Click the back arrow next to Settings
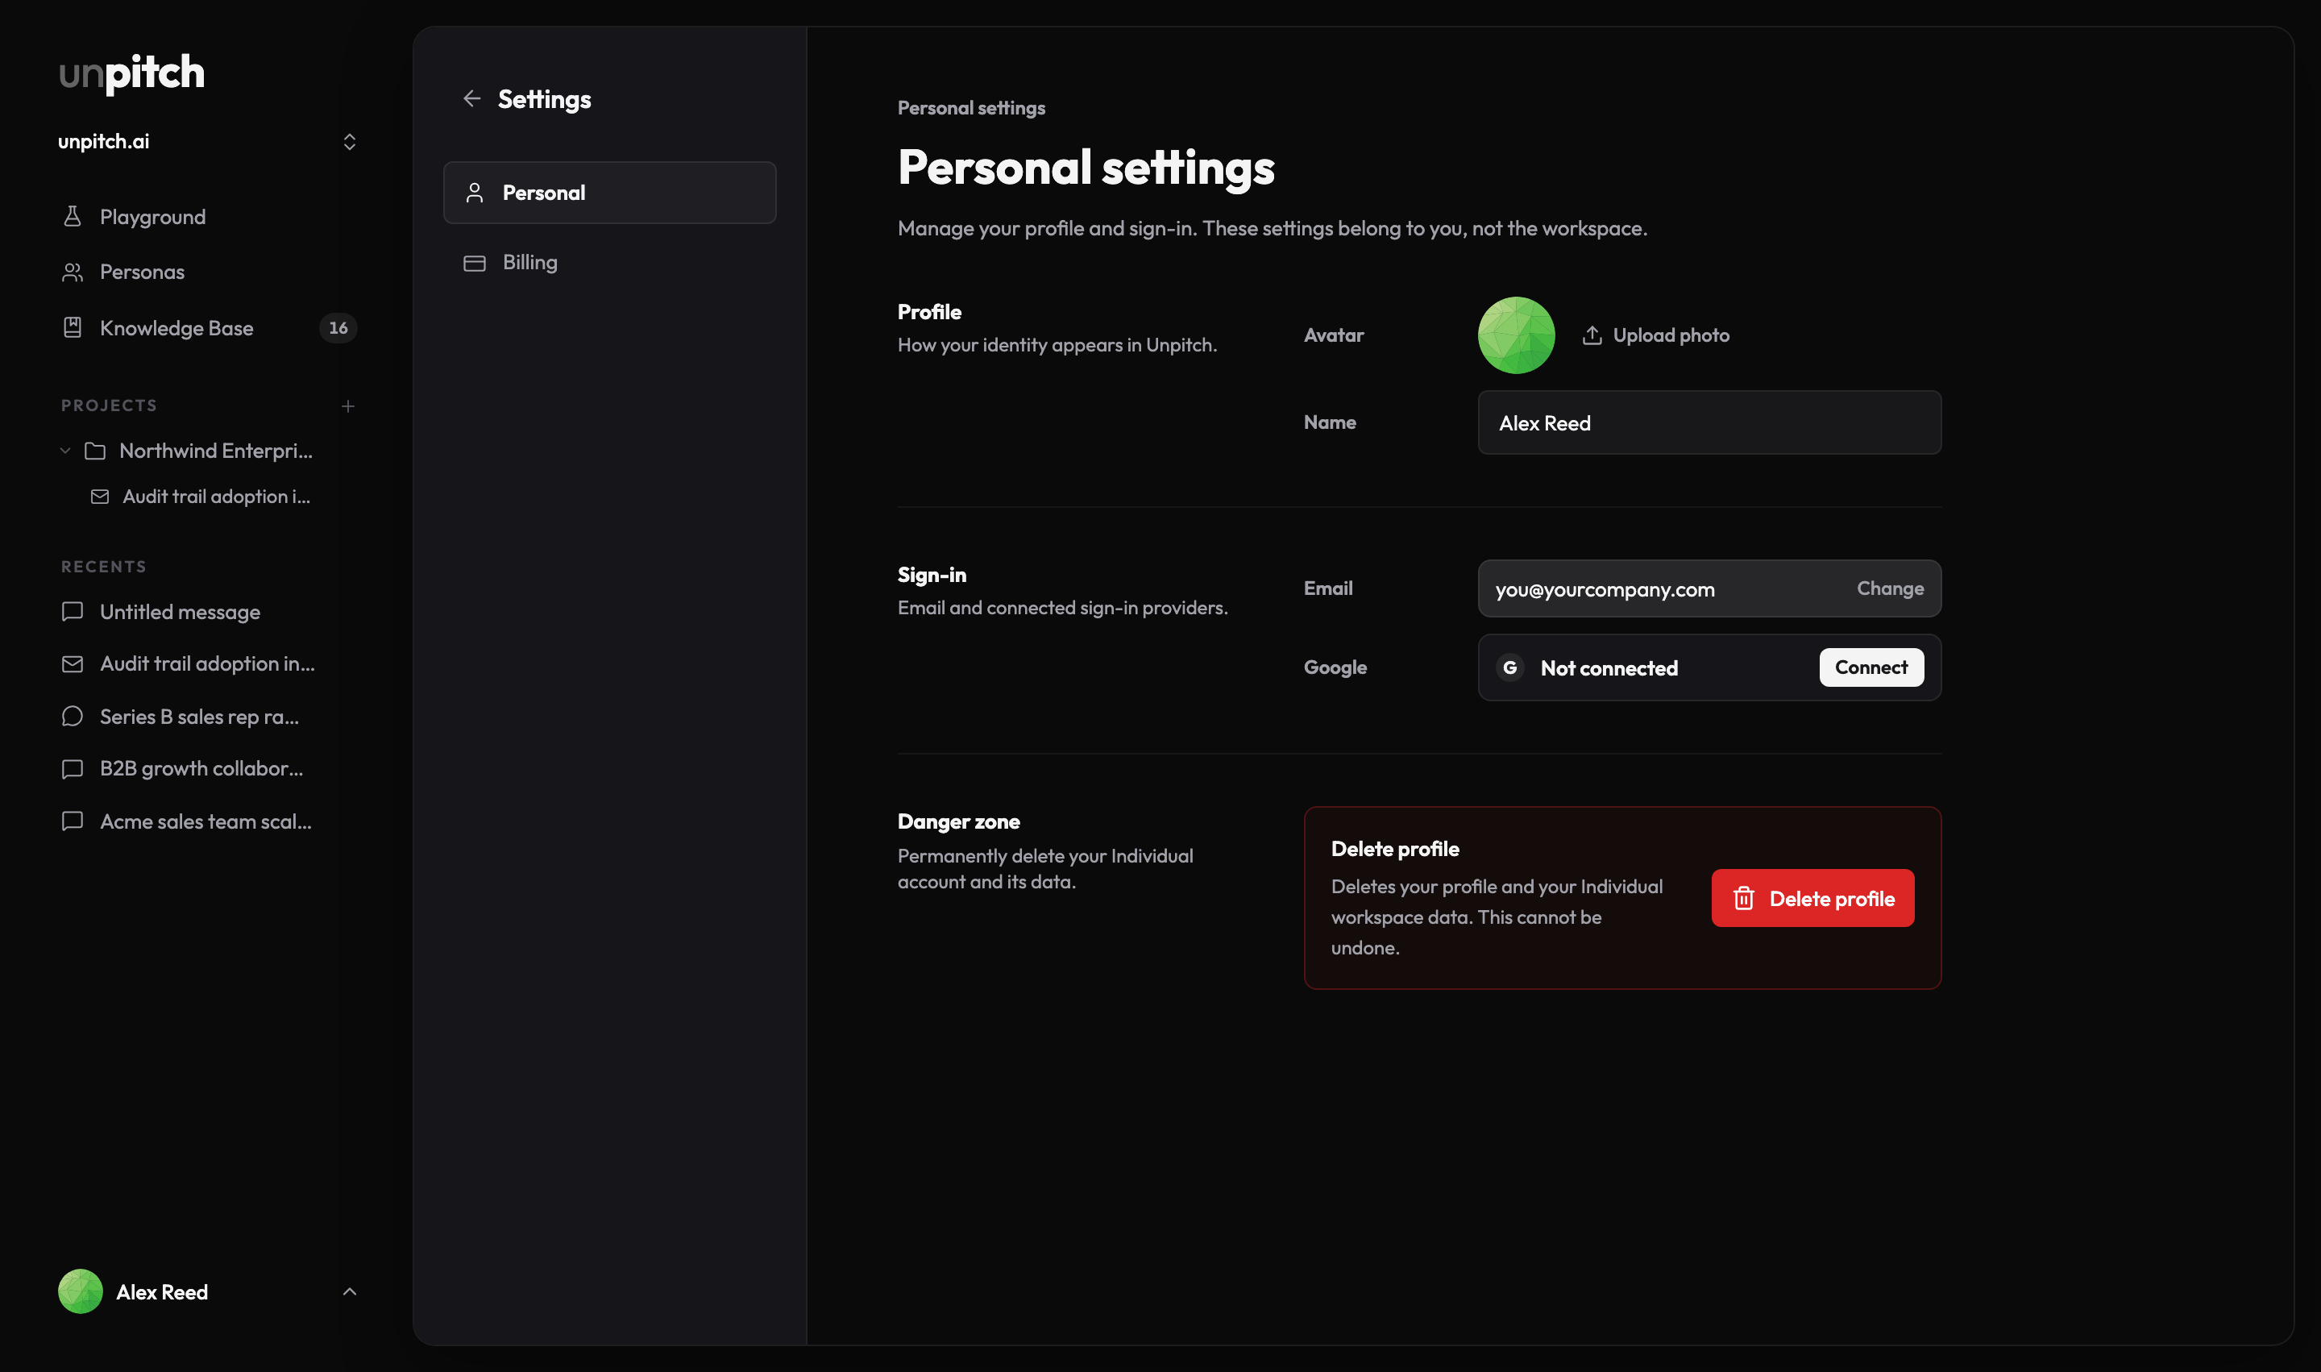Image resolution: width=2321 pixels, height=1372 pixels. click(471, 99)
